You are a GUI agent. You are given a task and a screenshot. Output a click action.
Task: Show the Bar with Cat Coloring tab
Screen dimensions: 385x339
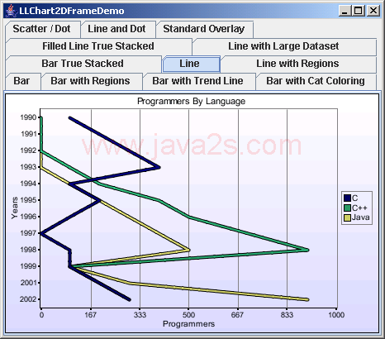tap(316, 81)
